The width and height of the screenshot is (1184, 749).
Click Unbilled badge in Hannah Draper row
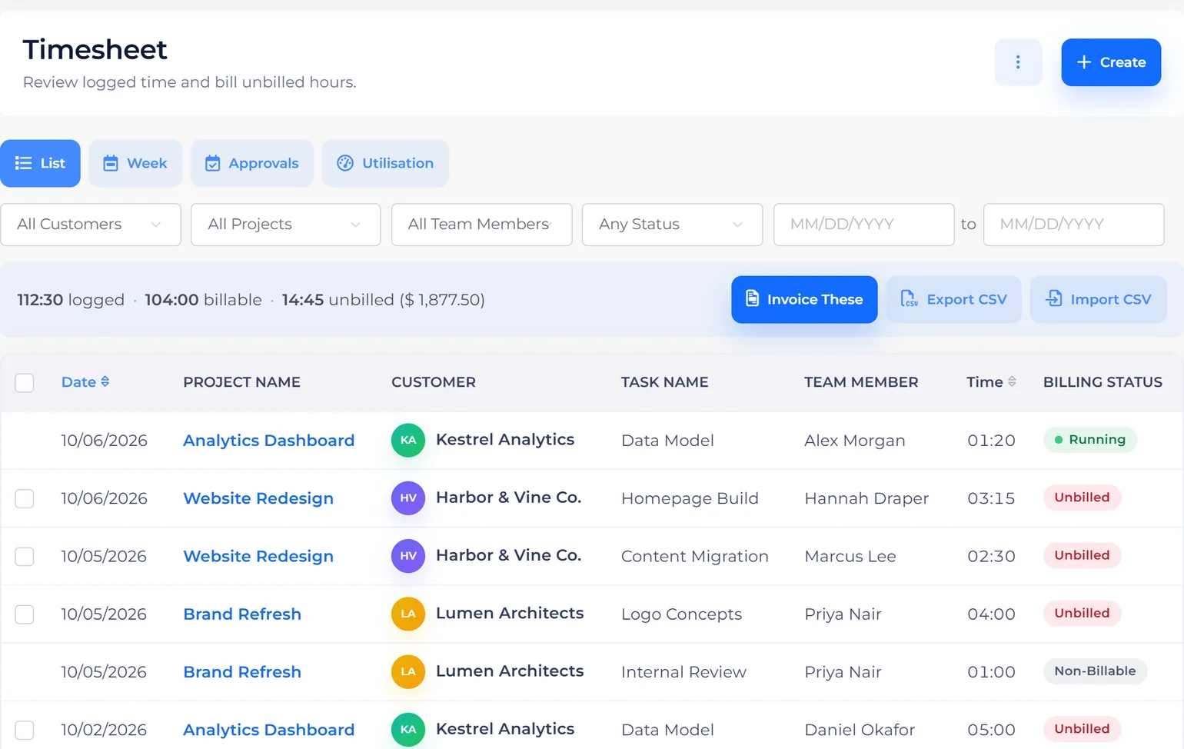(1082, 498)
